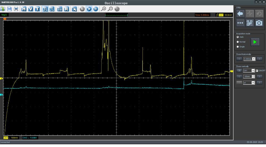This screenshot has width=266, height=147.
Task: Increase horizontal zoom with right arrow
Action: 259,59
